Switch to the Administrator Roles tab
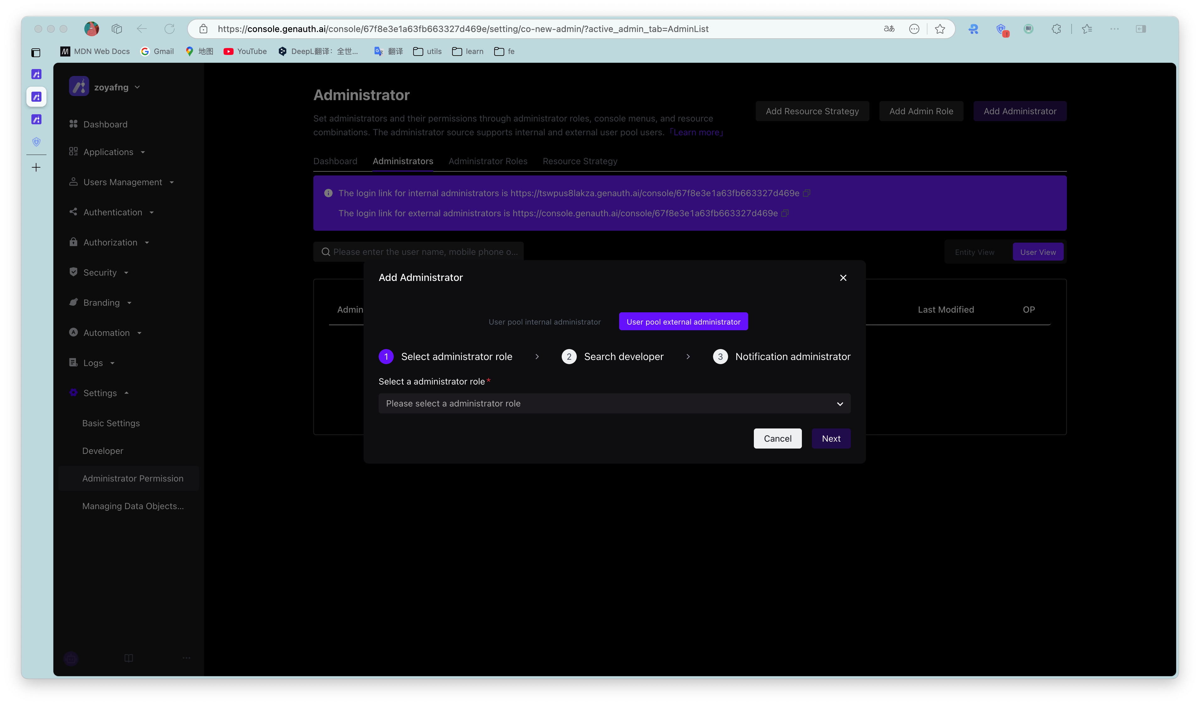Screen dimensions: 1200x705 pyautogui.click(x=488, y=161)
